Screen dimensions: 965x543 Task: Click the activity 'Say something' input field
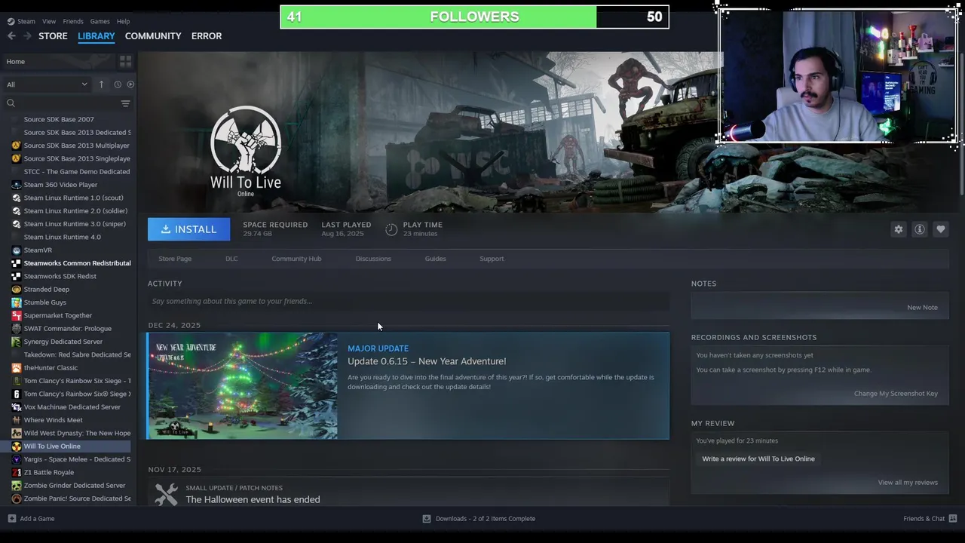[x=408, y=301]
